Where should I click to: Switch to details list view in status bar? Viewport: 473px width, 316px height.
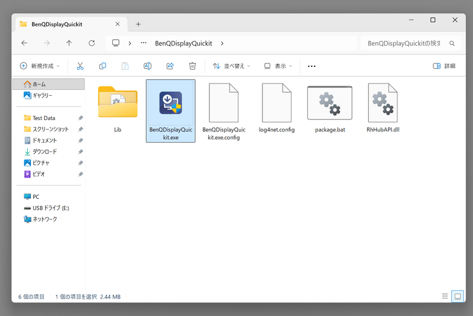[x=445, y=296]
